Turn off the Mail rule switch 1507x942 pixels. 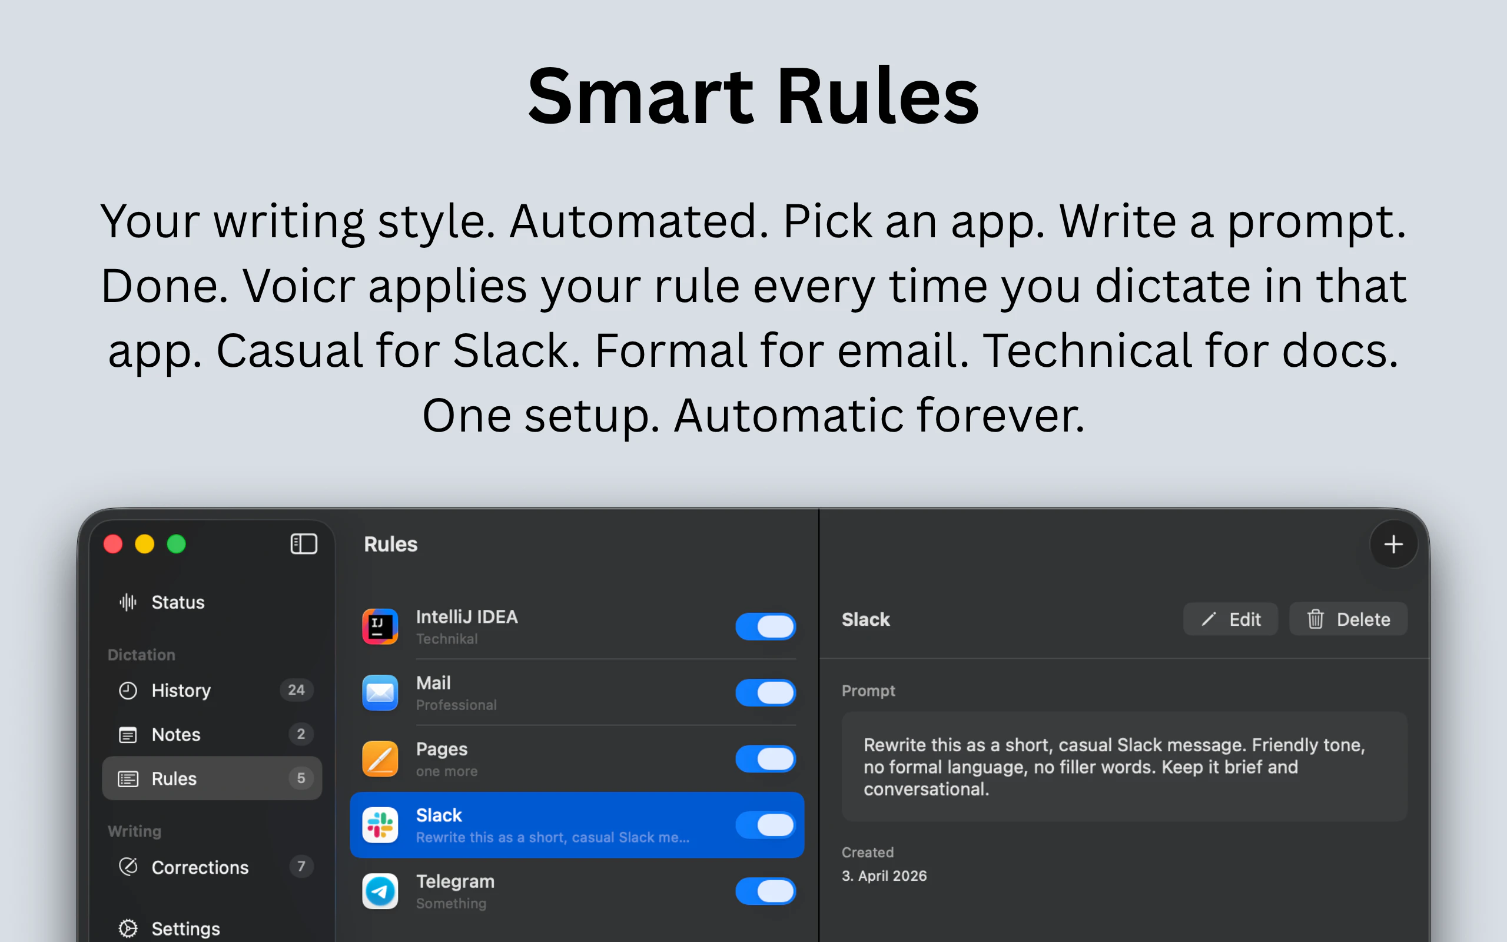[x=765, y=693]
